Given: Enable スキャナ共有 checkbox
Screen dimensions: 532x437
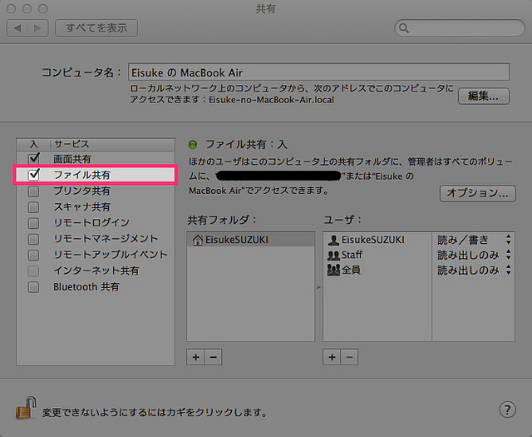Looking at the screenshot, I should 33,207.
